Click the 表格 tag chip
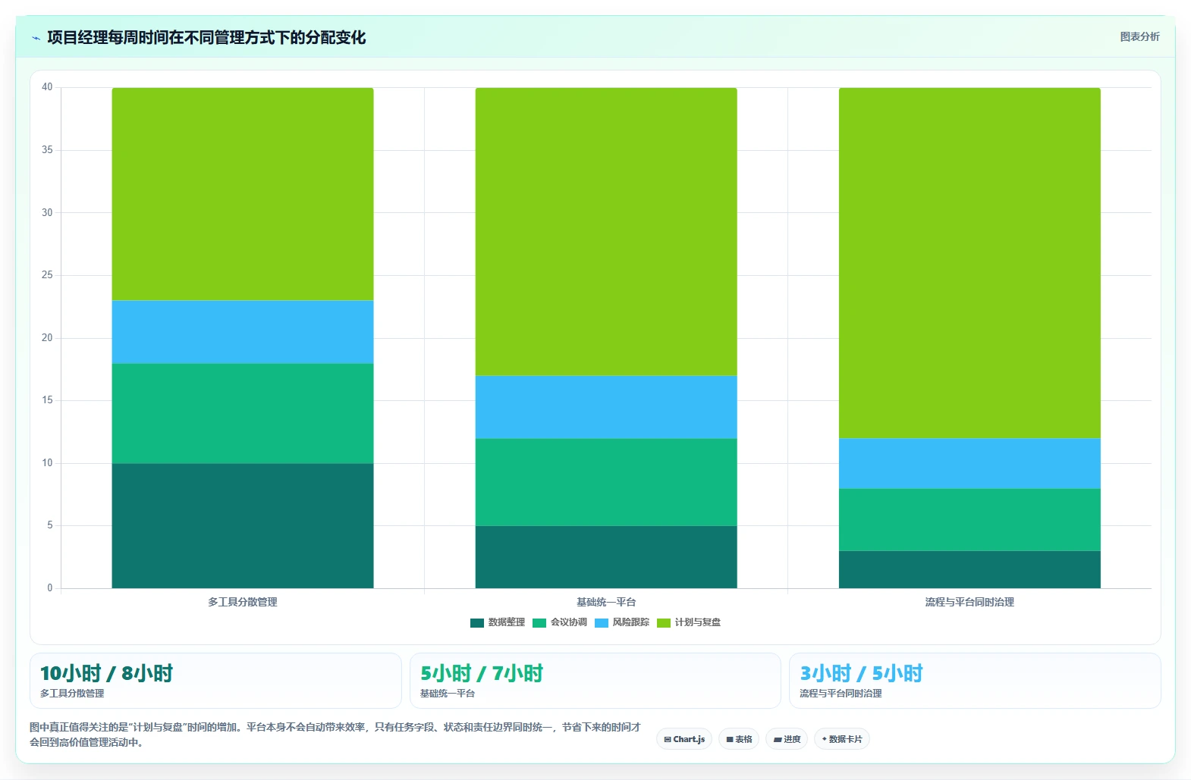 point(739,739)
